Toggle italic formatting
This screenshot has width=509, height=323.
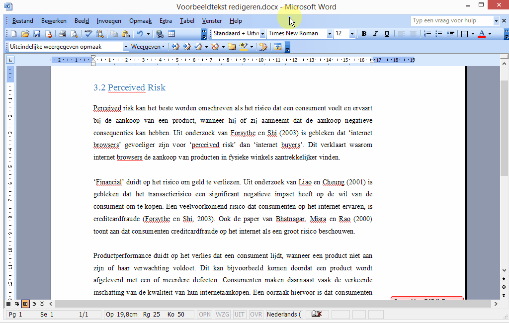[x=375, y=34]
